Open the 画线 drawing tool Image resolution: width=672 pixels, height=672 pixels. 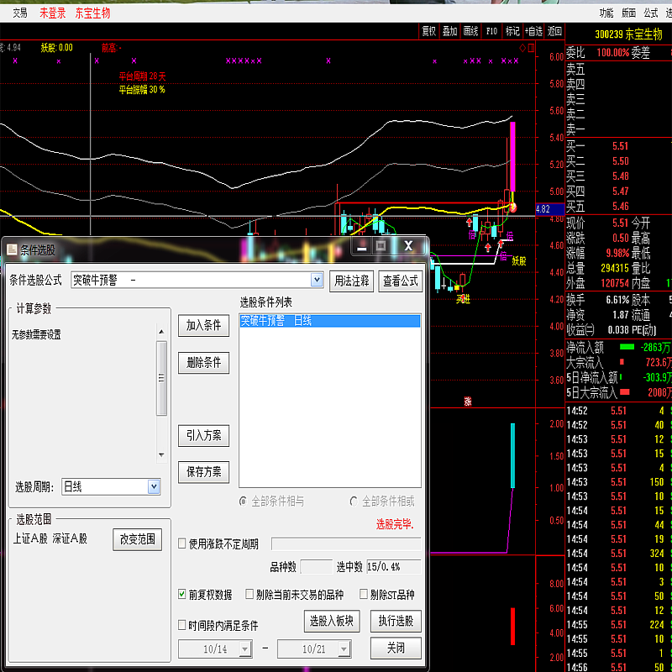tap(470, 31)
